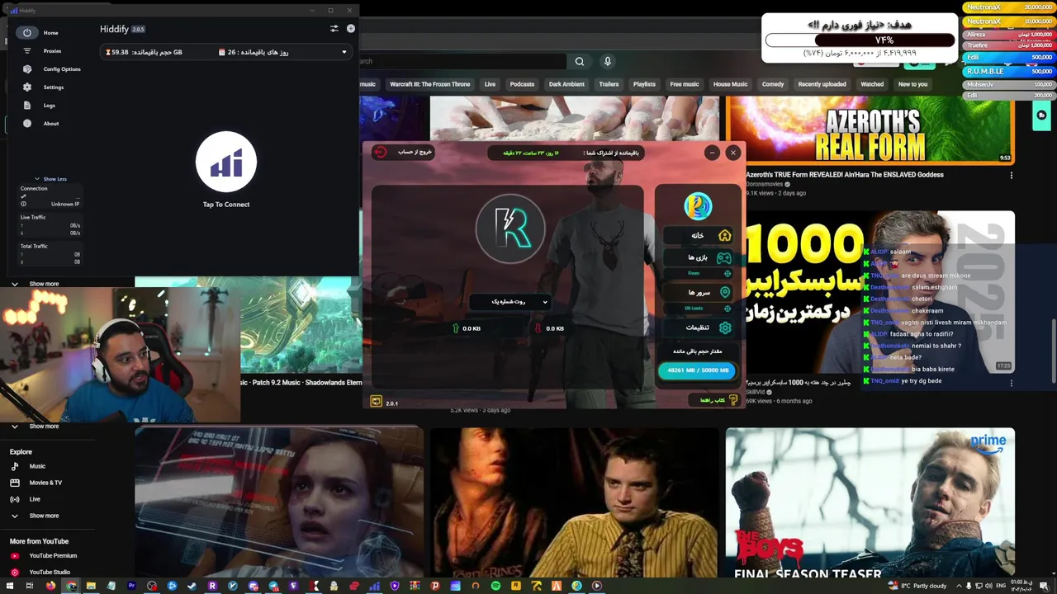Open Movies & TV in Explore sidebar
The height and width of the screenshot is (594, 1057).
(45, 483)
